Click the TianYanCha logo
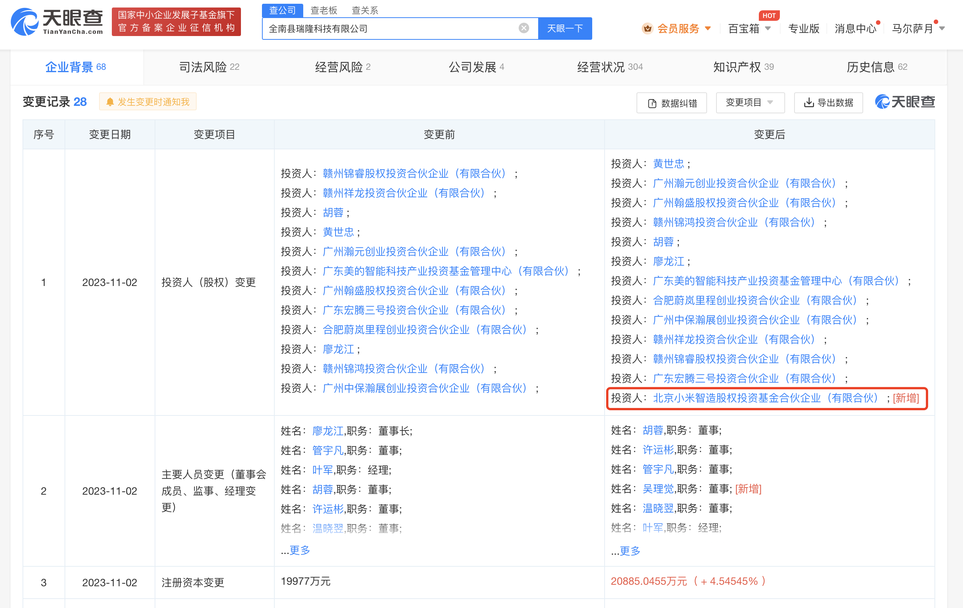Screen dimensions: 963x608 click(57, 22)
